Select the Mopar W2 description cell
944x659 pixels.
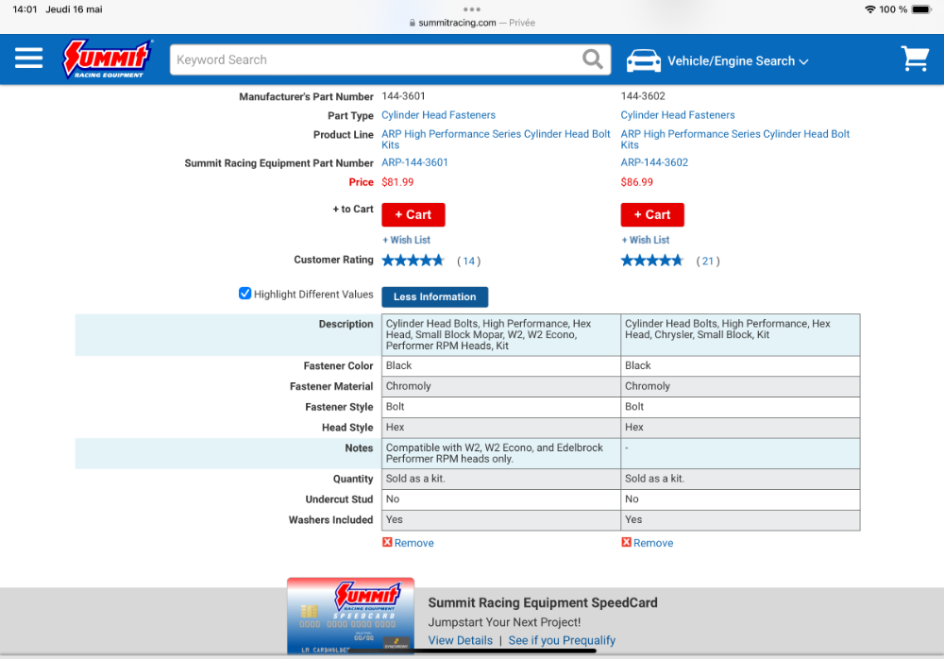(501, 335)
